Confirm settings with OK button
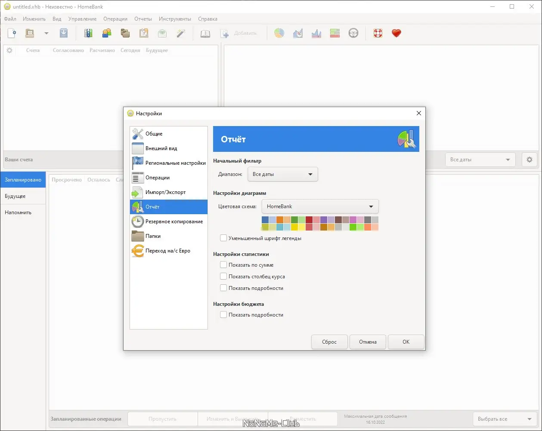The image size is (542, 431). (x=406, y=342)
